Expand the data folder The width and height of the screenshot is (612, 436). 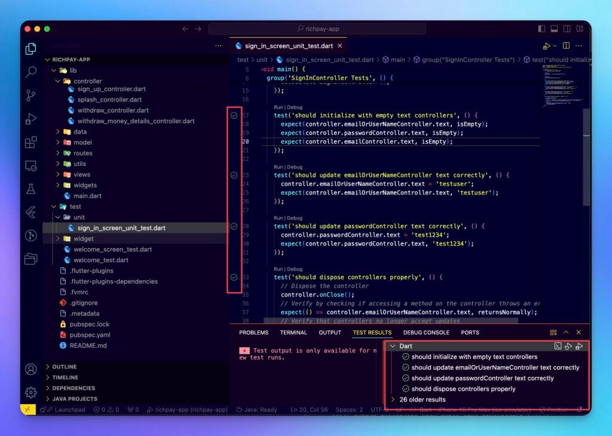click(x=58, y=132)
